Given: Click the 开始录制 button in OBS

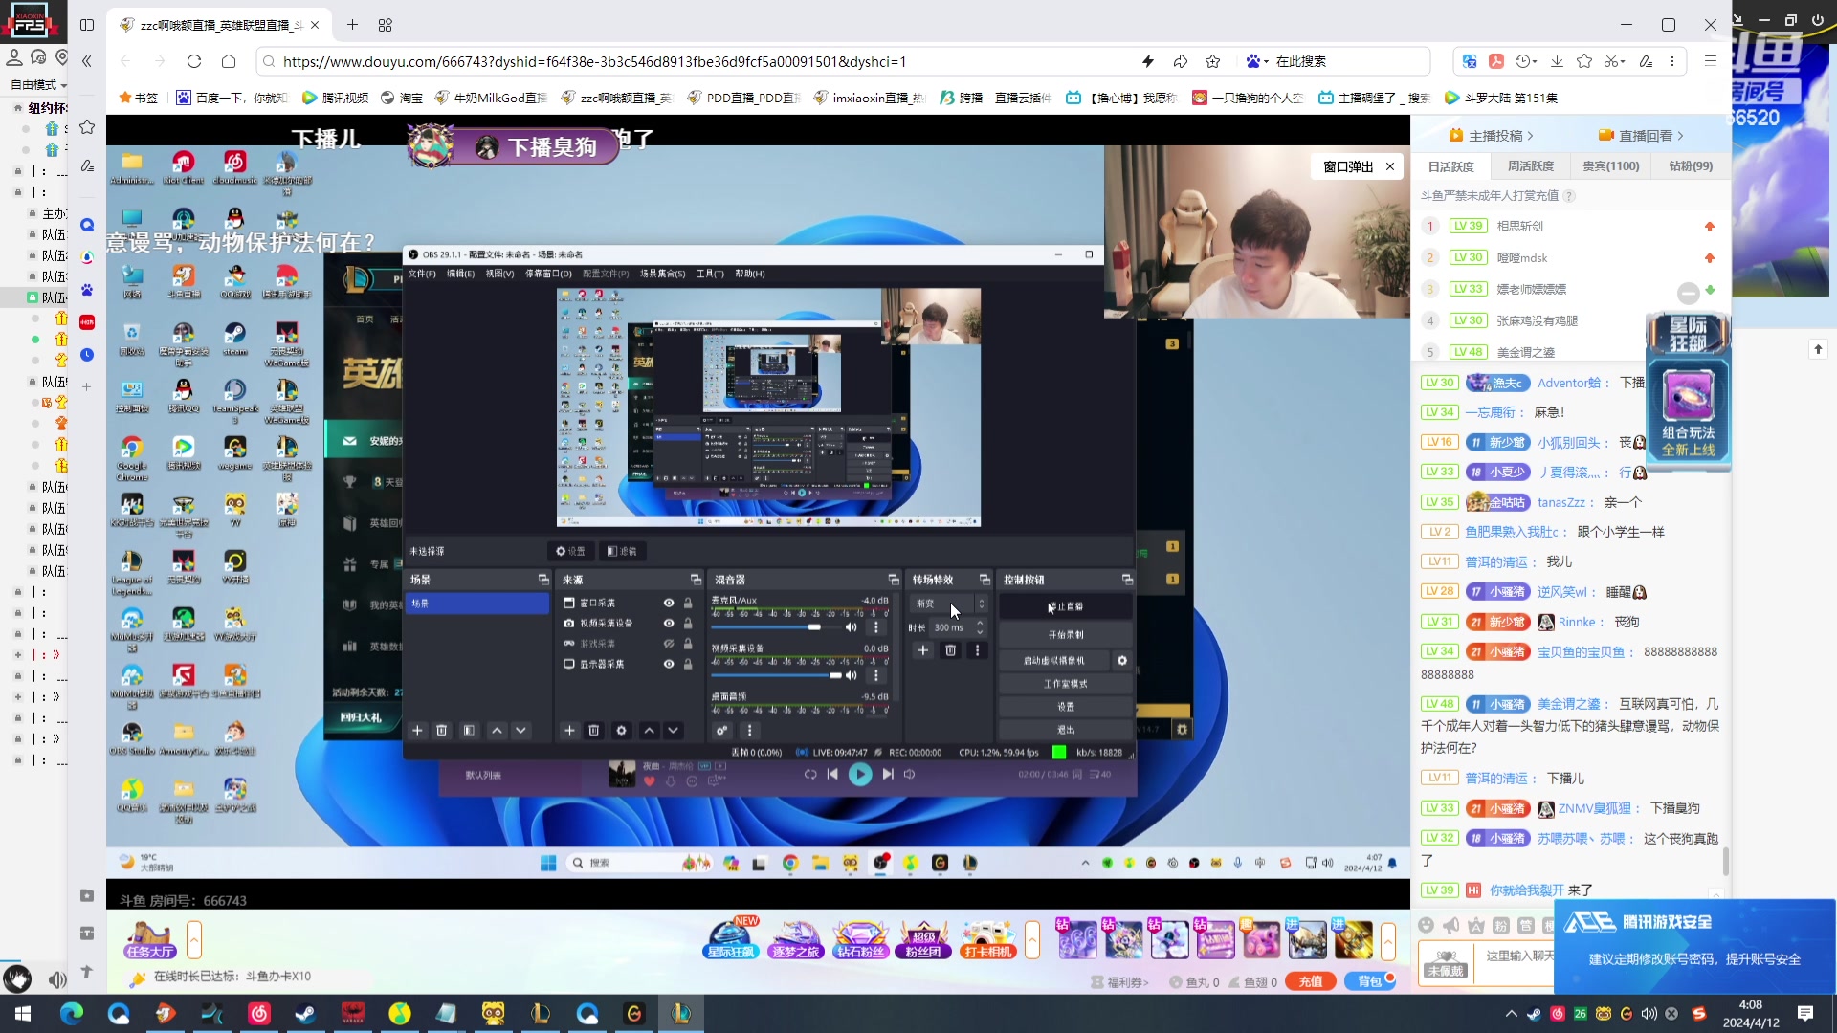Looking at the screenshot, I should [x=1066, y=635].
